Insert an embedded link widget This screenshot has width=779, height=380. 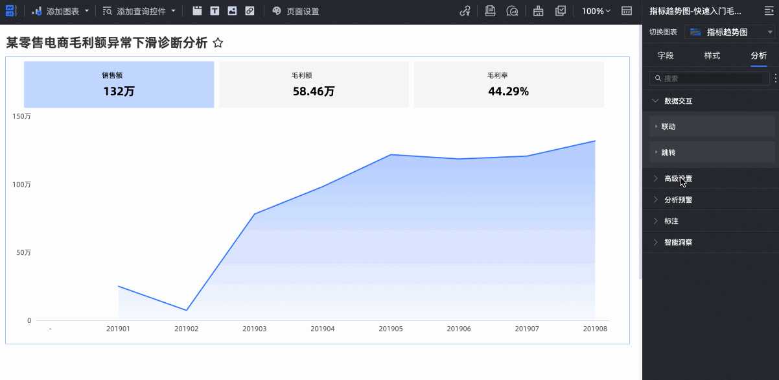point(250,11)
